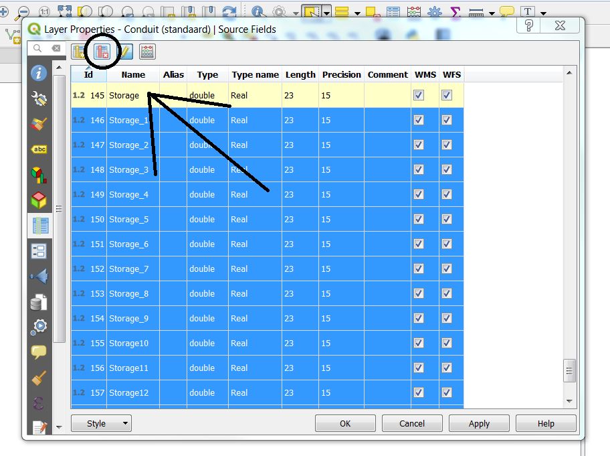Open the Diagrams tab in the sidebar
Screen dimensions: 610x456
[39, 175]
